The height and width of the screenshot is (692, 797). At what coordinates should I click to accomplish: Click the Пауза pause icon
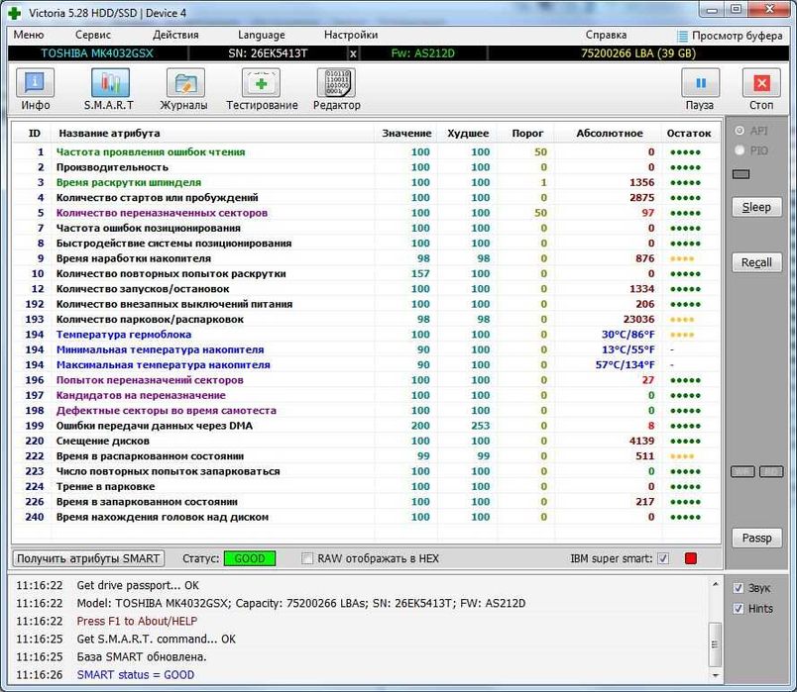tap(701, 83)
